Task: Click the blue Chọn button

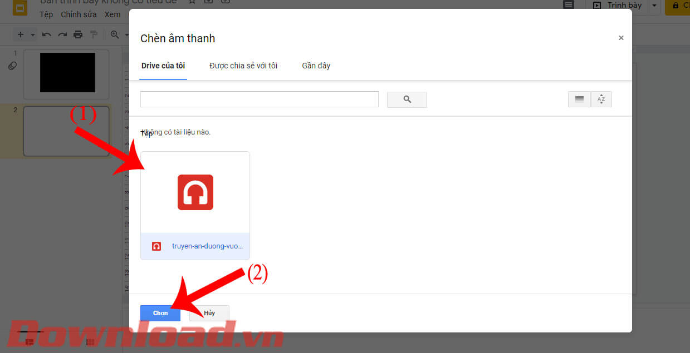Action: [160, 313]
